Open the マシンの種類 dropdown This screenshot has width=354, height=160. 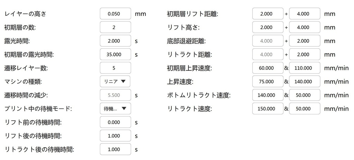point(115,82)
